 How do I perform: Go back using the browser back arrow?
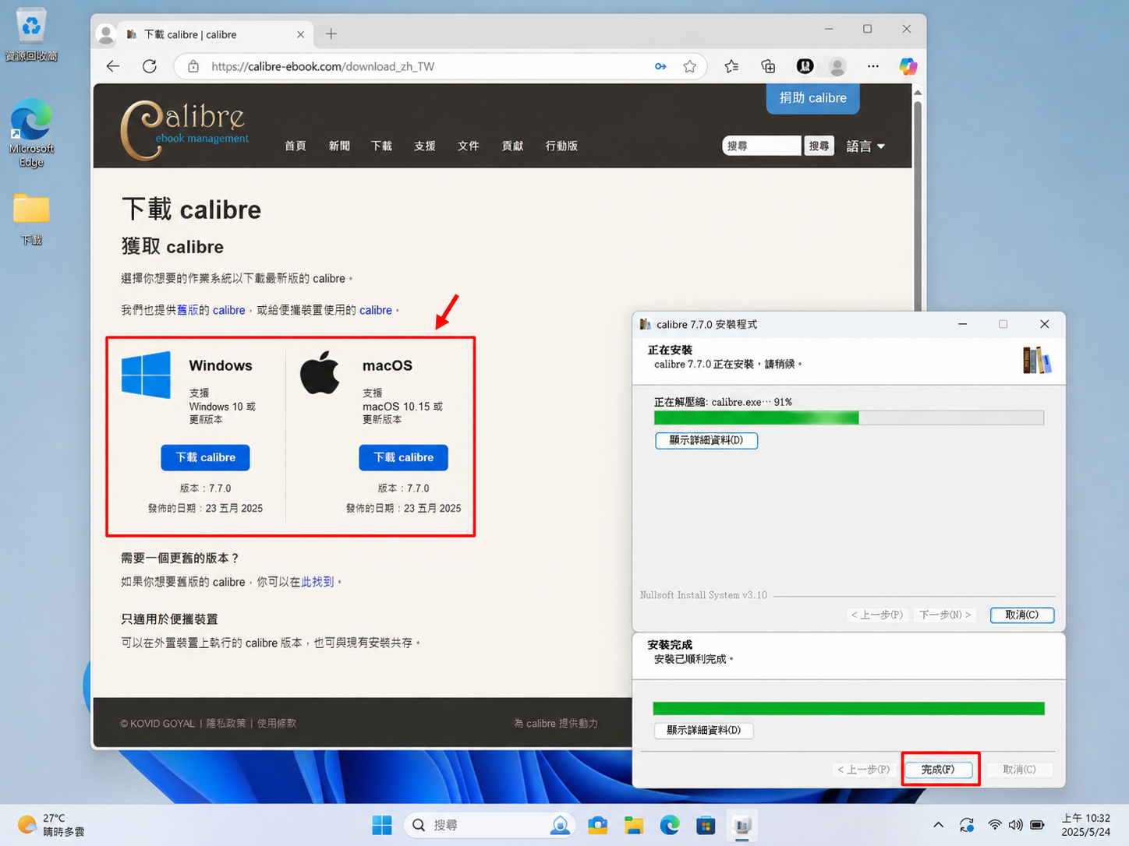click(x=113, y=66)
